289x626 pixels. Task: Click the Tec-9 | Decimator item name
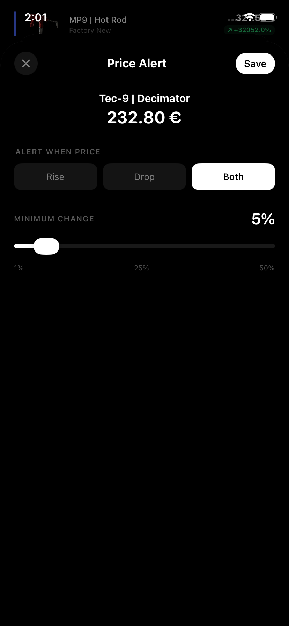144,99
